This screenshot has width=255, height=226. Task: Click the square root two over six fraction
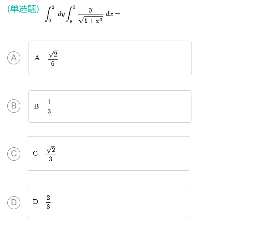[53, 58]
